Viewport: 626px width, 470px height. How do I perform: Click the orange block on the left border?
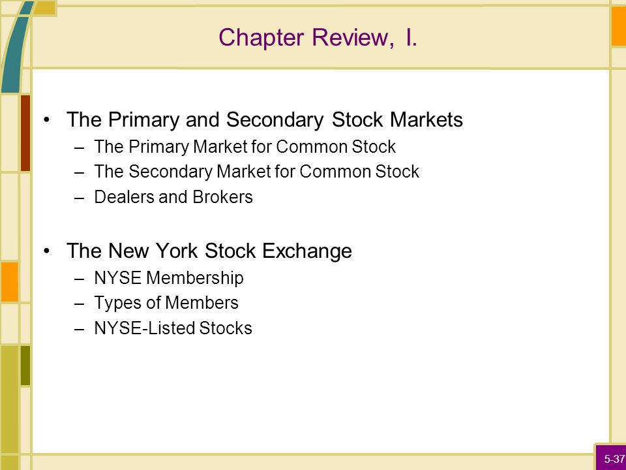(9, 282)
